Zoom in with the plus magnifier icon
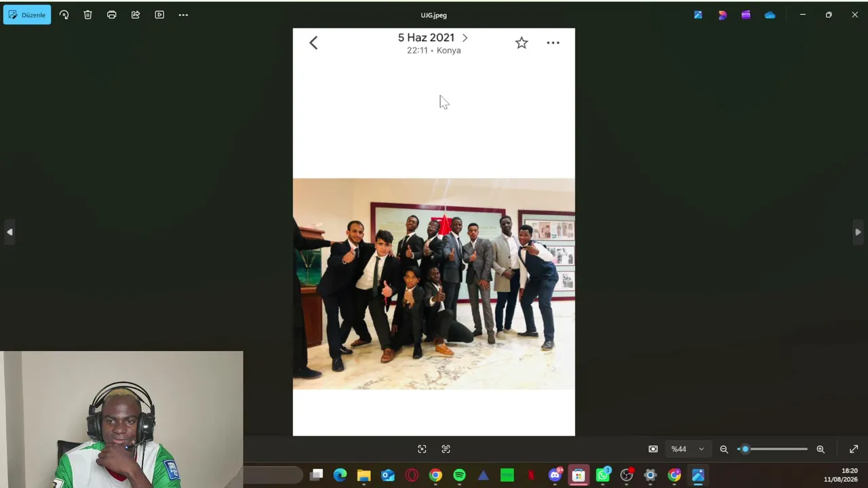The height and width of the screenshot is (488, 868). 821,449
